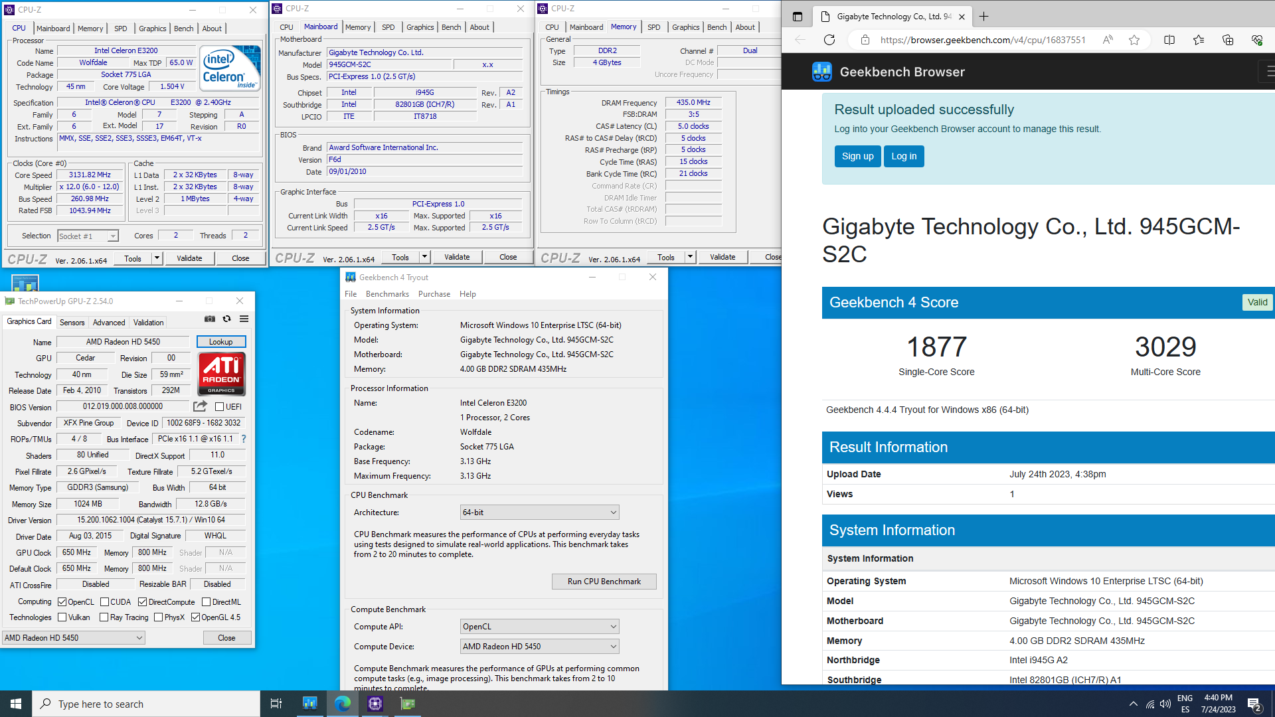Toggle the Ray Tracing checkbox
The width and height of the screenshot is (1275, 717).
pos(104,617)
